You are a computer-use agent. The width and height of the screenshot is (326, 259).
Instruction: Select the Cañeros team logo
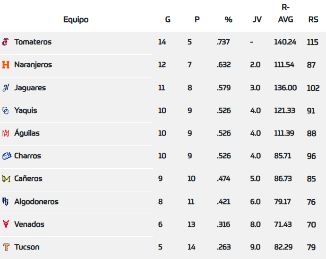click(6, 179)
